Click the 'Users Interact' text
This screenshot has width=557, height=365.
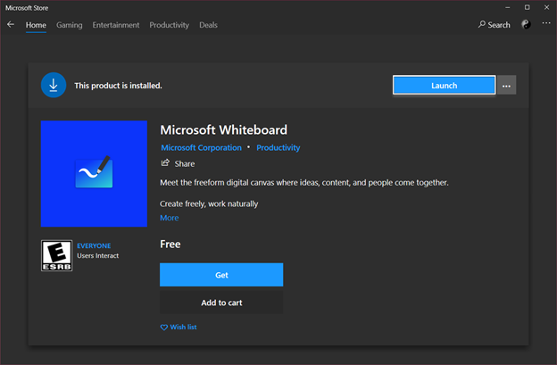97,255
